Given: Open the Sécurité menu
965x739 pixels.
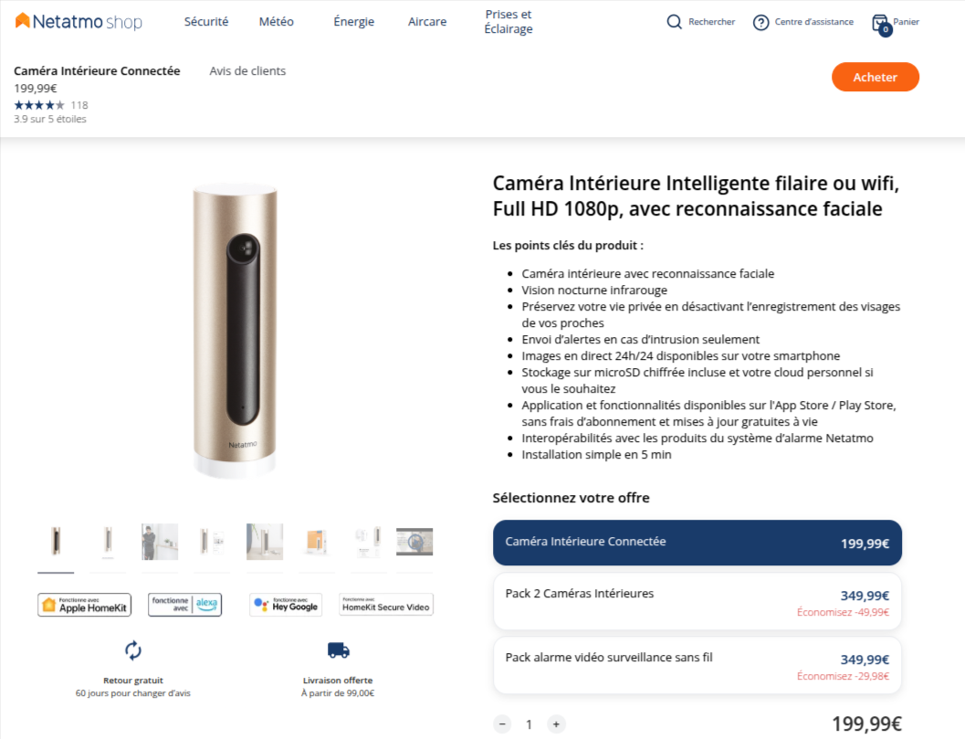Looking at the screenshot, I should coord(206,22).
